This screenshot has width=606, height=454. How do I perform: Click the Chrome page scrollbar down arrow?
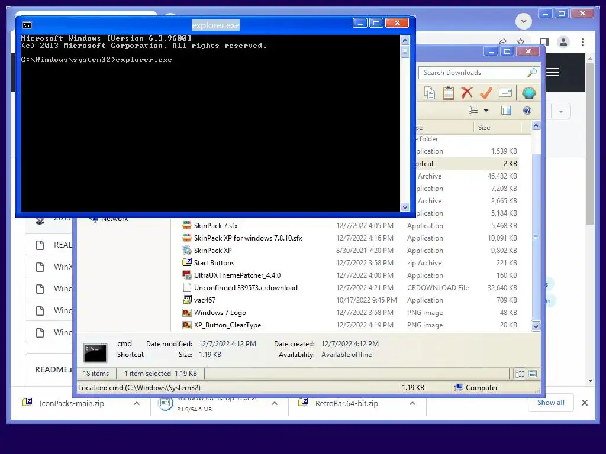[x=590, y=381]
